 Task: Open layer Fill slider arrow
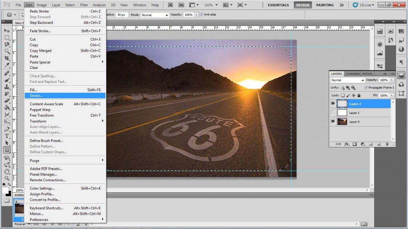pos(392,96)
